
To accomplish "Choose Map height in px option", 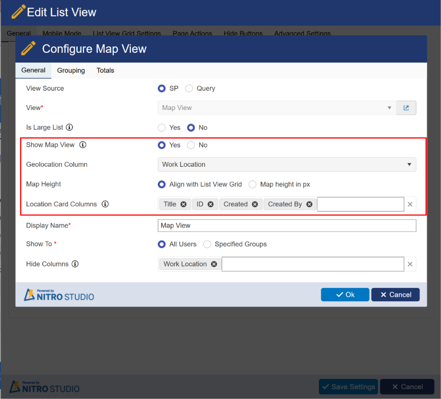I will [252, 184].
